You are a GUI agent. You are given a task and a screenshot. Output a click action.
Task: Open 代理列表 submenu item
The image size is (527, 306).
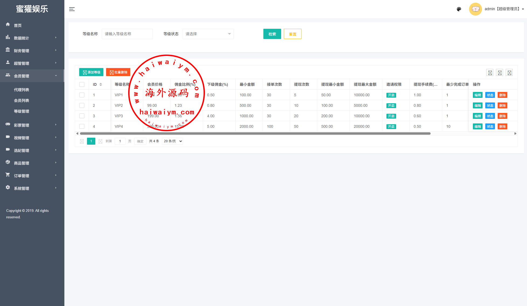tap(22, 90)
